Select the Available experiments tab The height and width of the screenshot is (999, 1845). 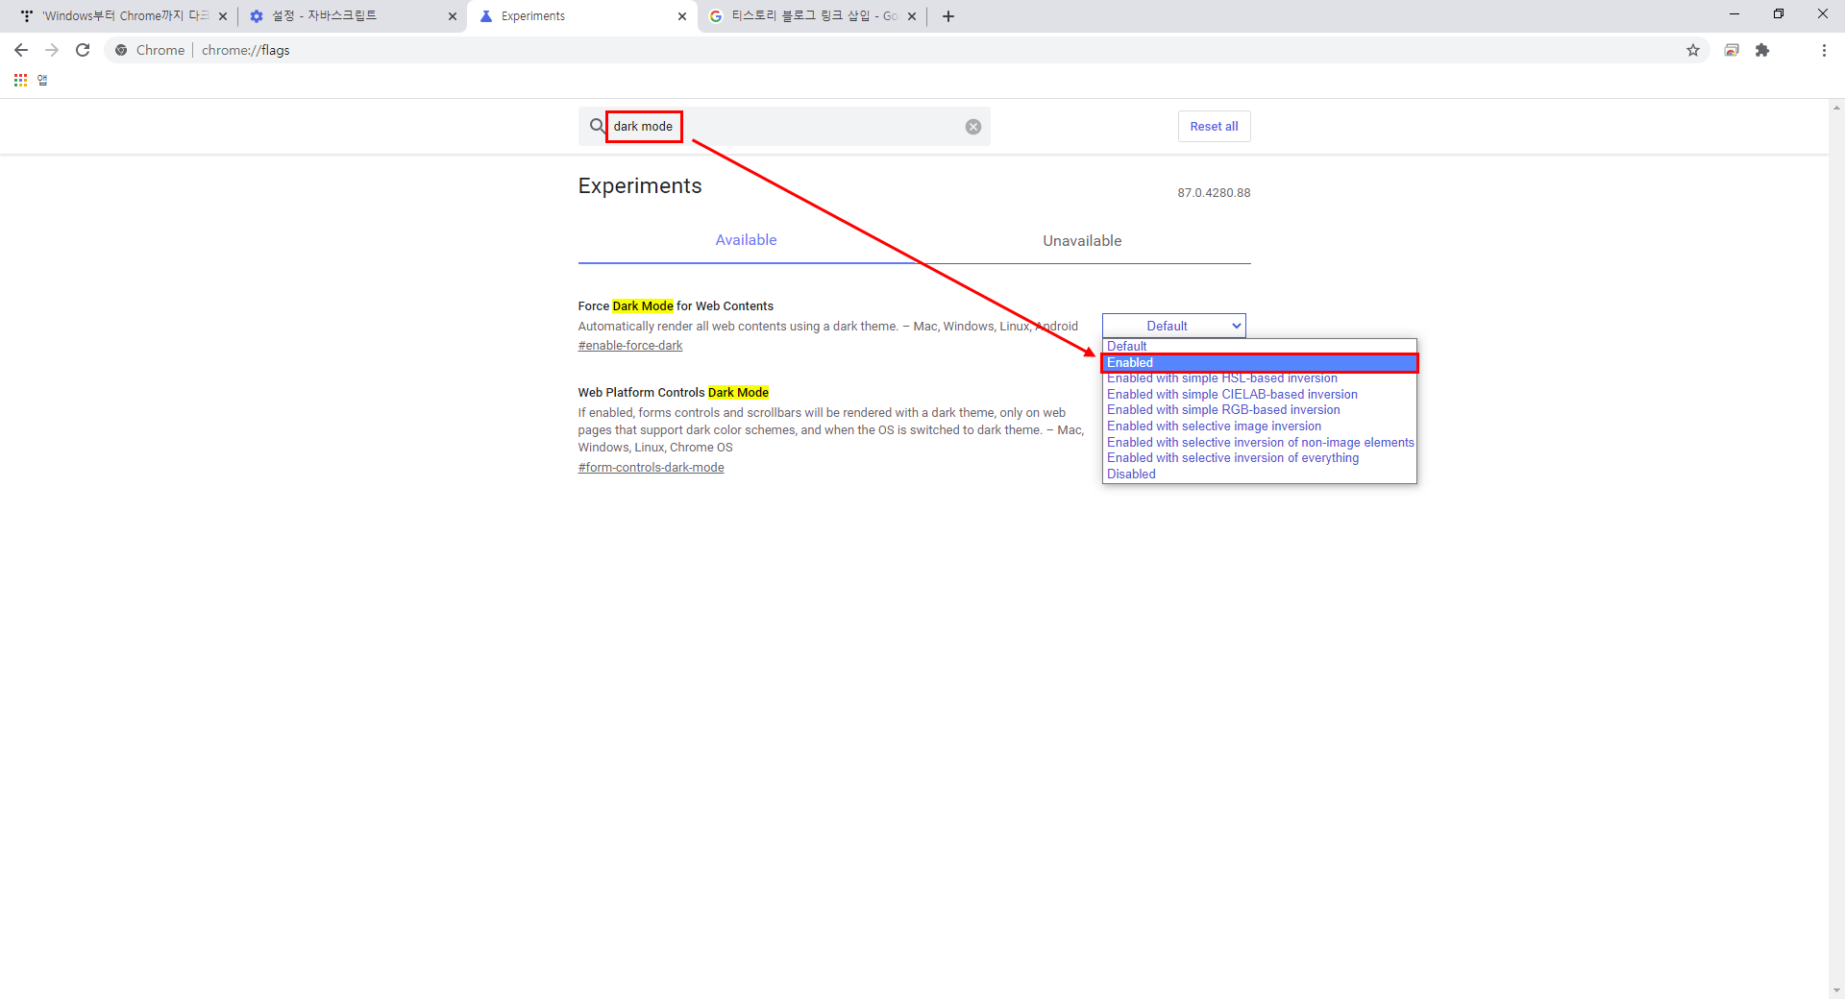coord(746,240)
